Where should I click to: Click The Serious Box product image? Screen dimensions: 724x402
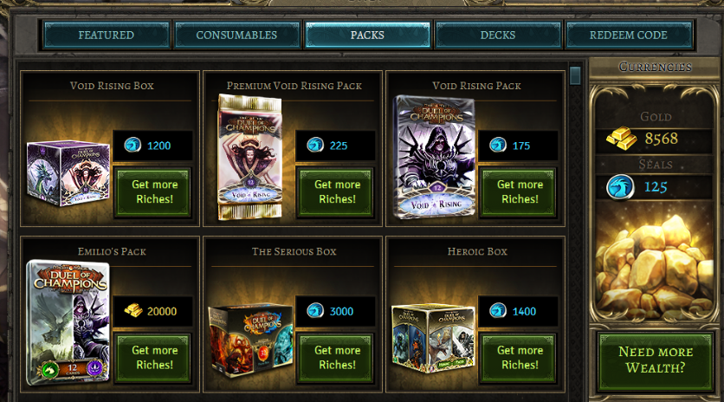(x=251, y=341)
